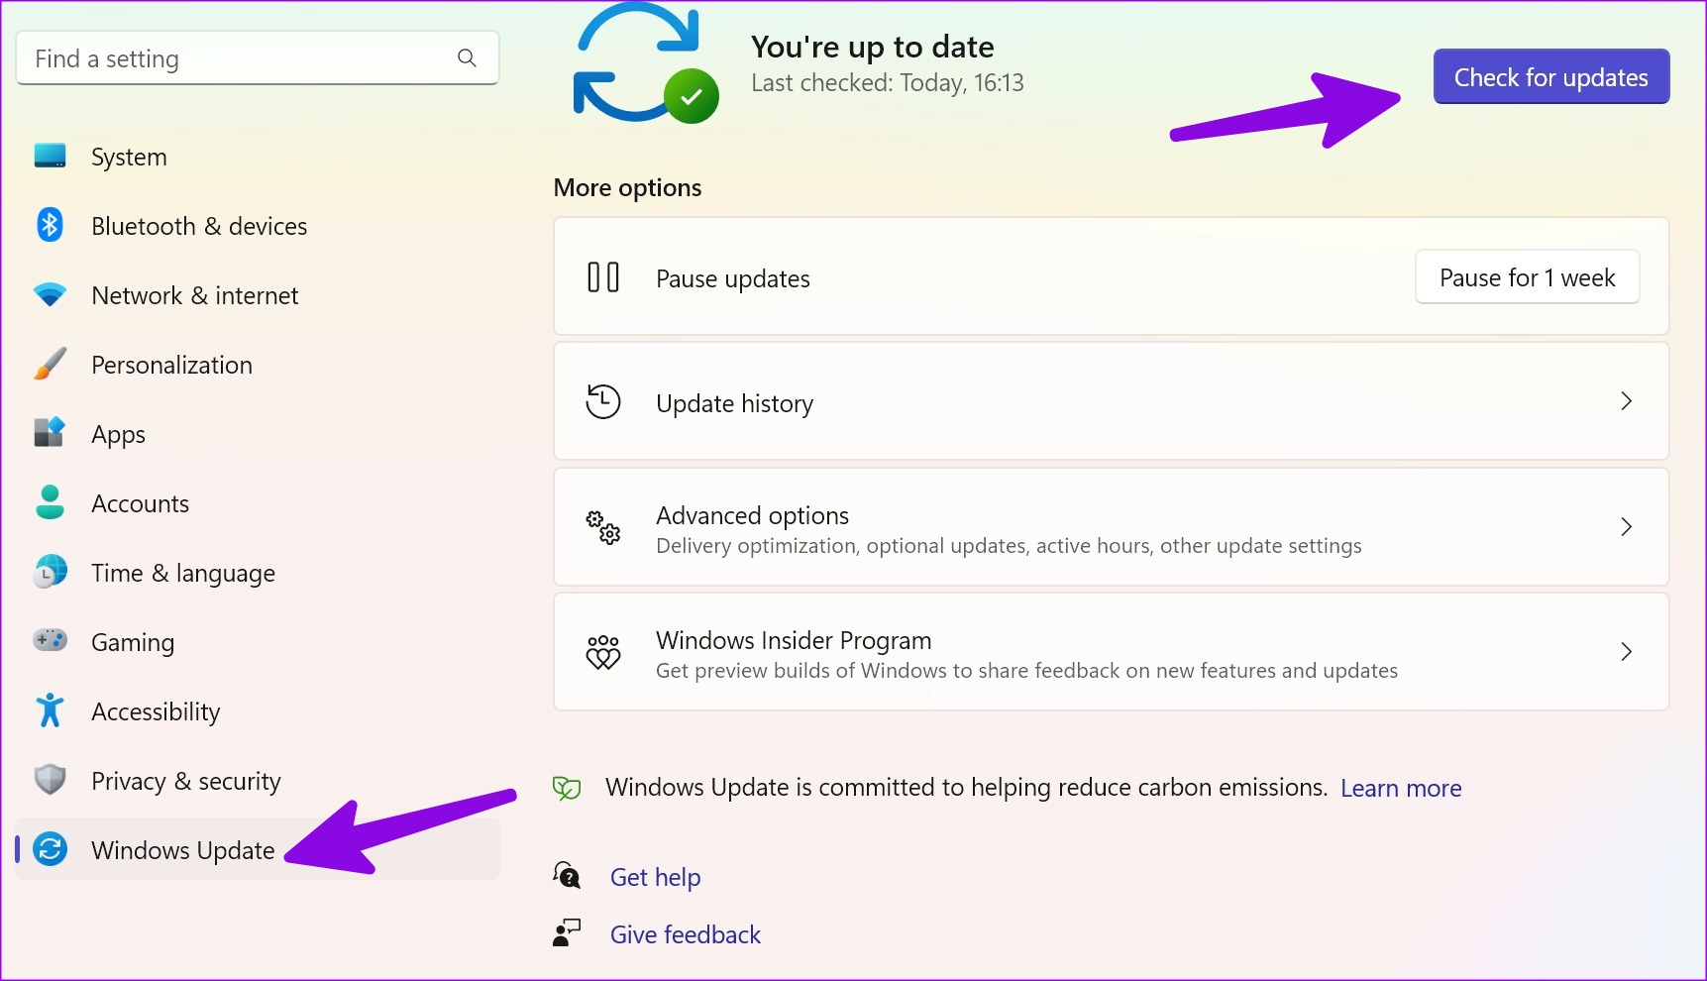Open the Time & language section

click(182, 572)
